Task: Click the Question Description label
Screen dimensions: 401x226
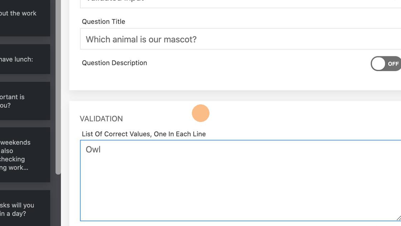Action: click(115, 63)
